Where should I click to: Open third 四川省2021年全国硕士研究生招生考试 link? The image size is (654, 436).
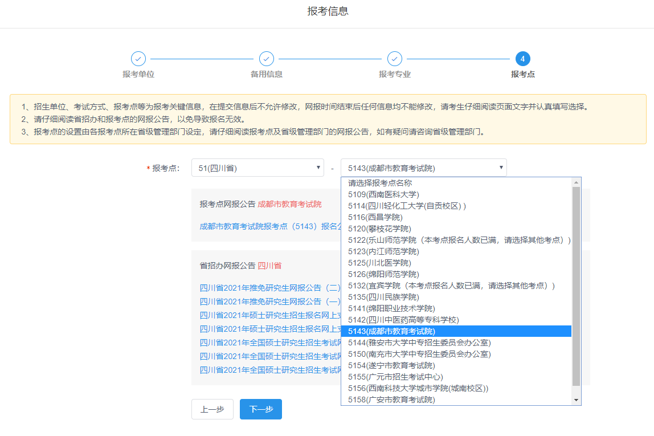click(x=270, y=370)
